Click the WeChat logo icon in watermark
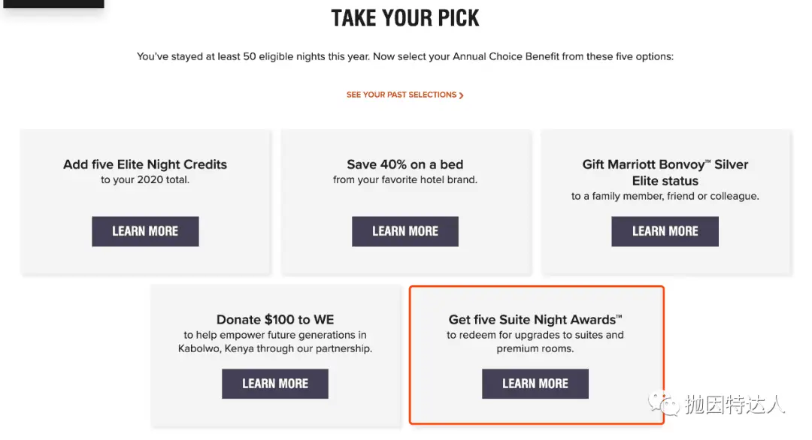This screenshot has height=440, width=812. [x=665, y=405]
